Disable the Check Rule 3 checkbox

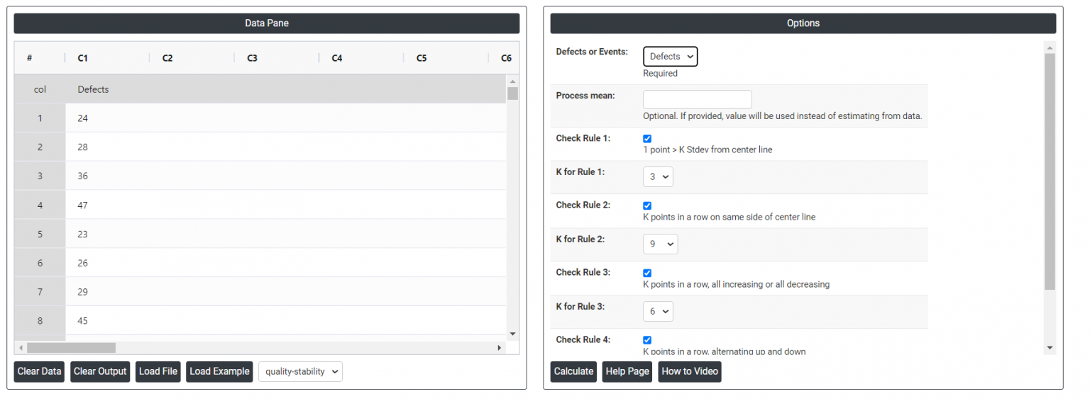click(647, 273)
